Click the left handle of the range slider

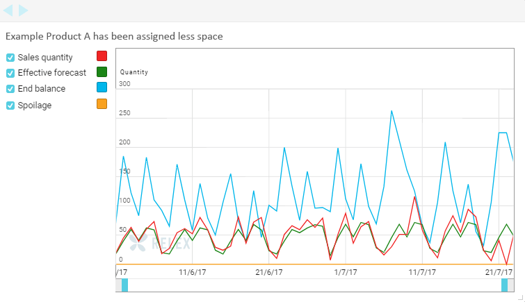pos(124,285)
